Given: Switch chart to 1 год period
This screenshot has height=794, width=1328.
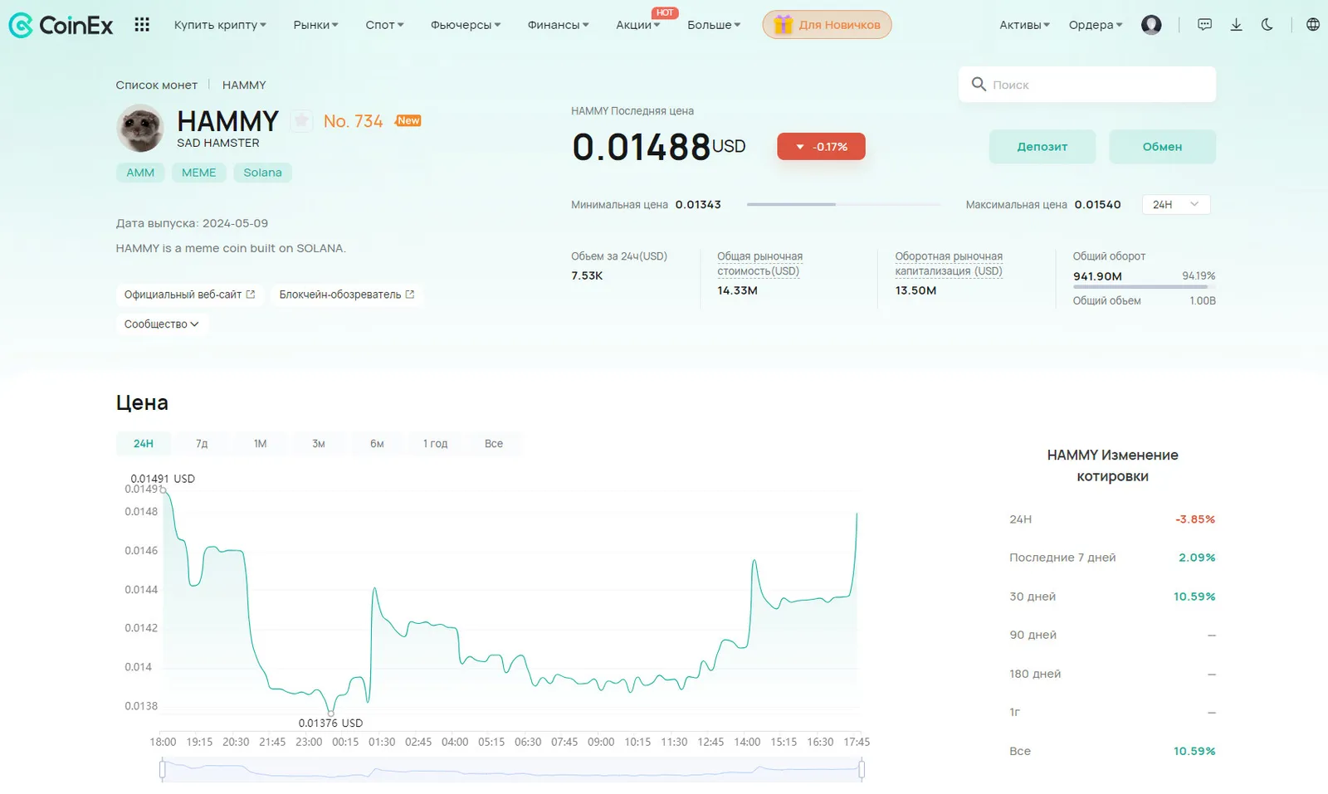Looking at the screenshot, I should click(x=435, y=443).
